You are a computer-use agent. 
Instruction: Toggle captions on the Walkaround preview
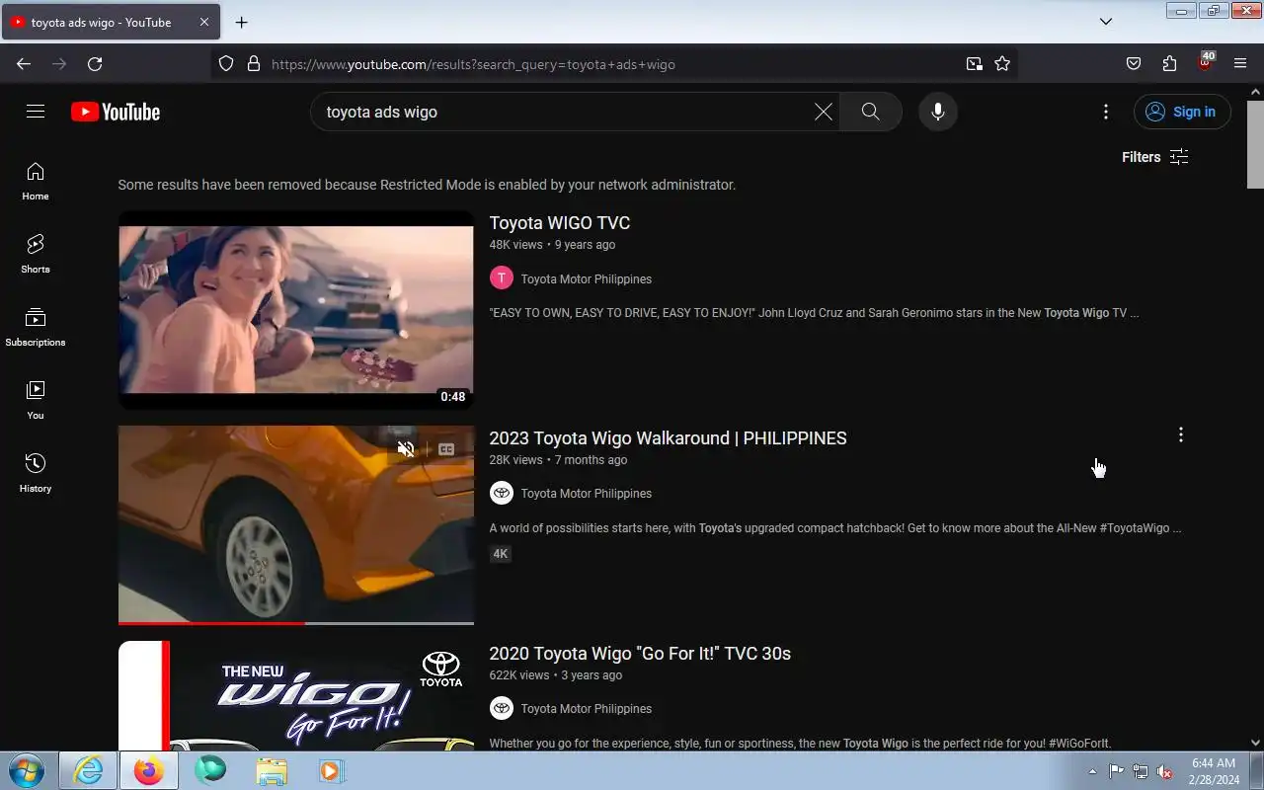click(446, 449)
